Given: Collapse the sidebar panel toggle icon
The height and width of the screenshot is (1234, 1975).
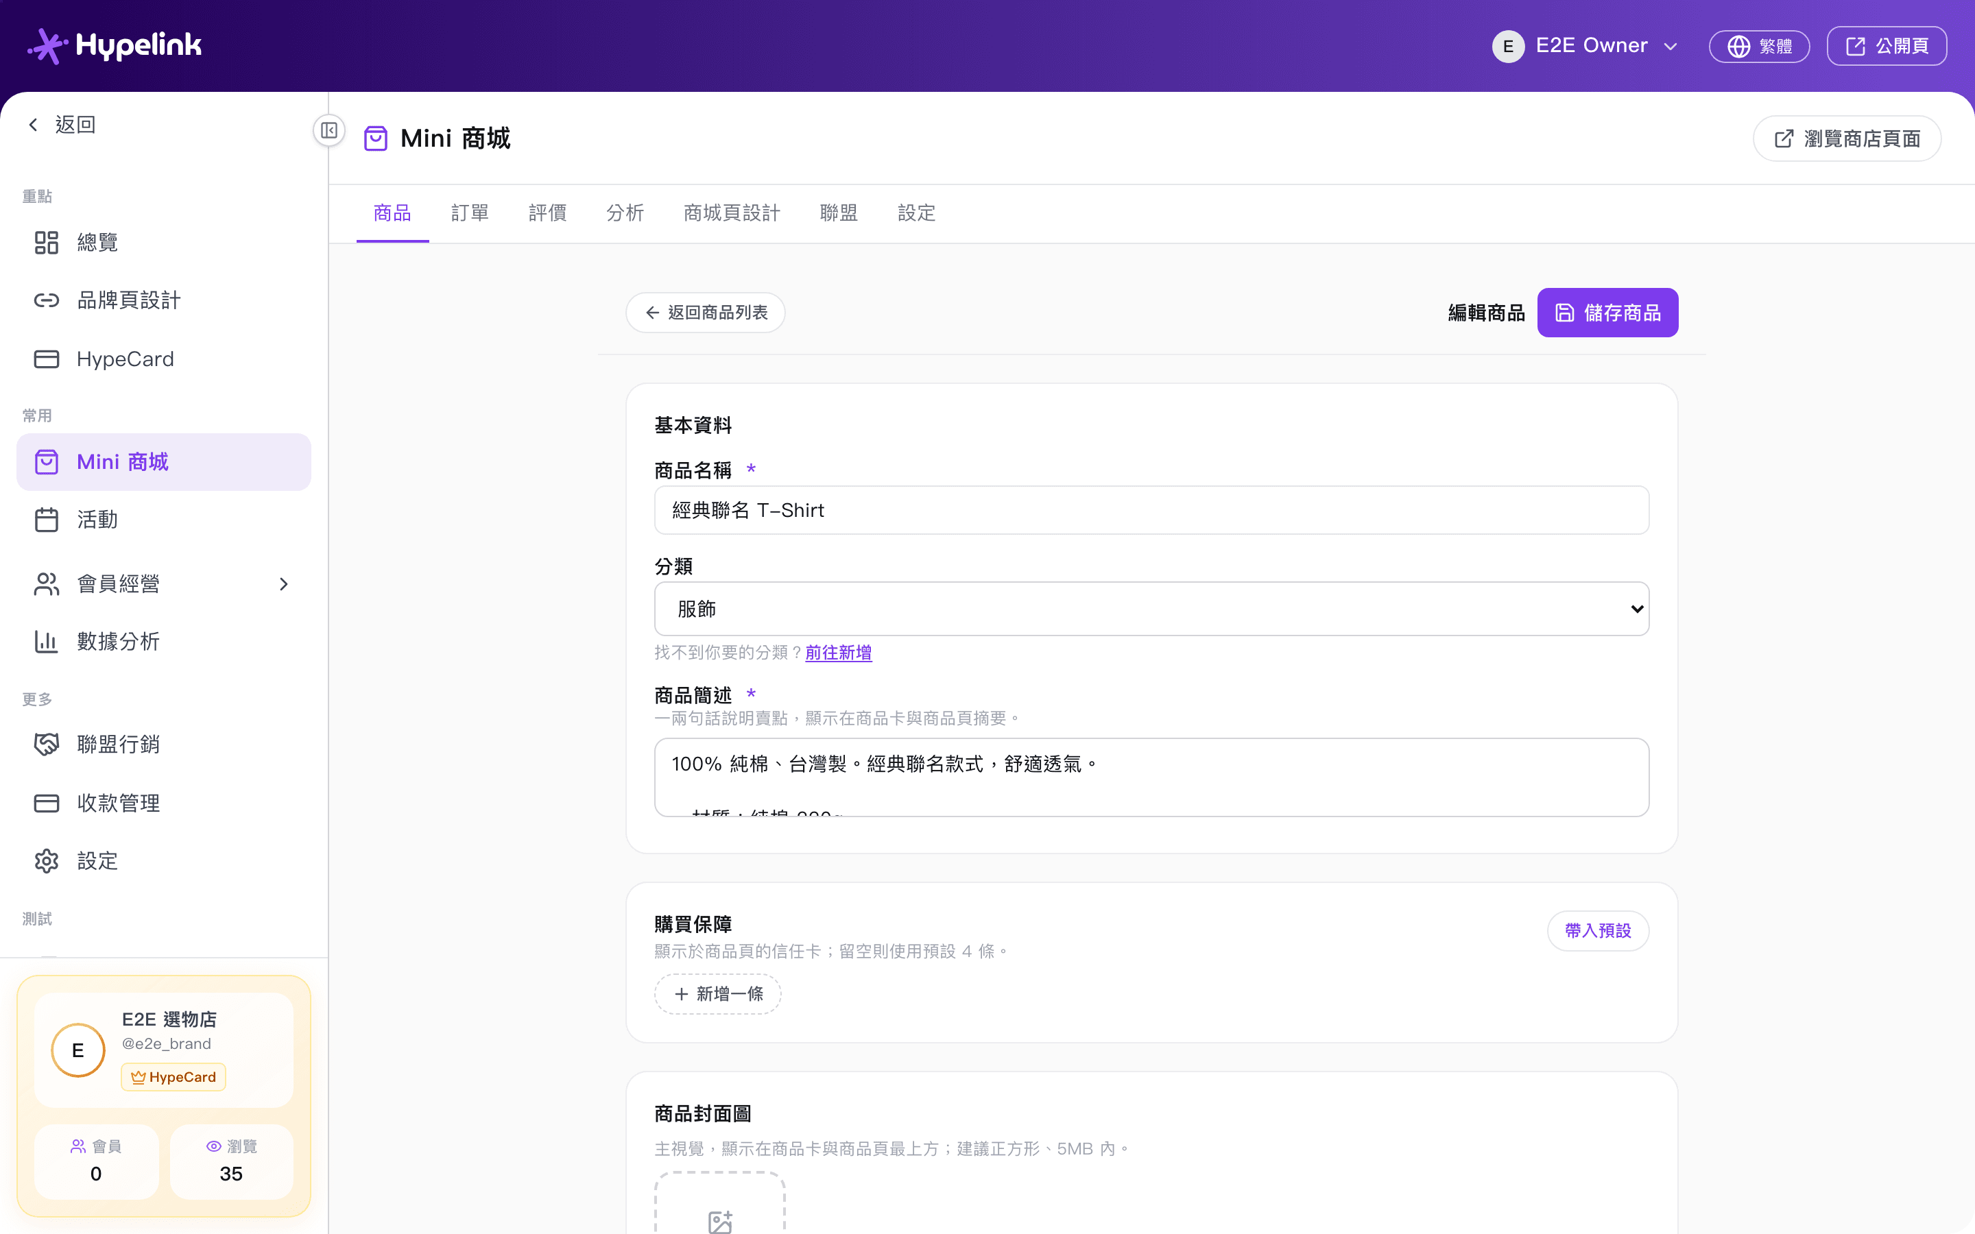Looking at the screenshot, I should point(329,130).
